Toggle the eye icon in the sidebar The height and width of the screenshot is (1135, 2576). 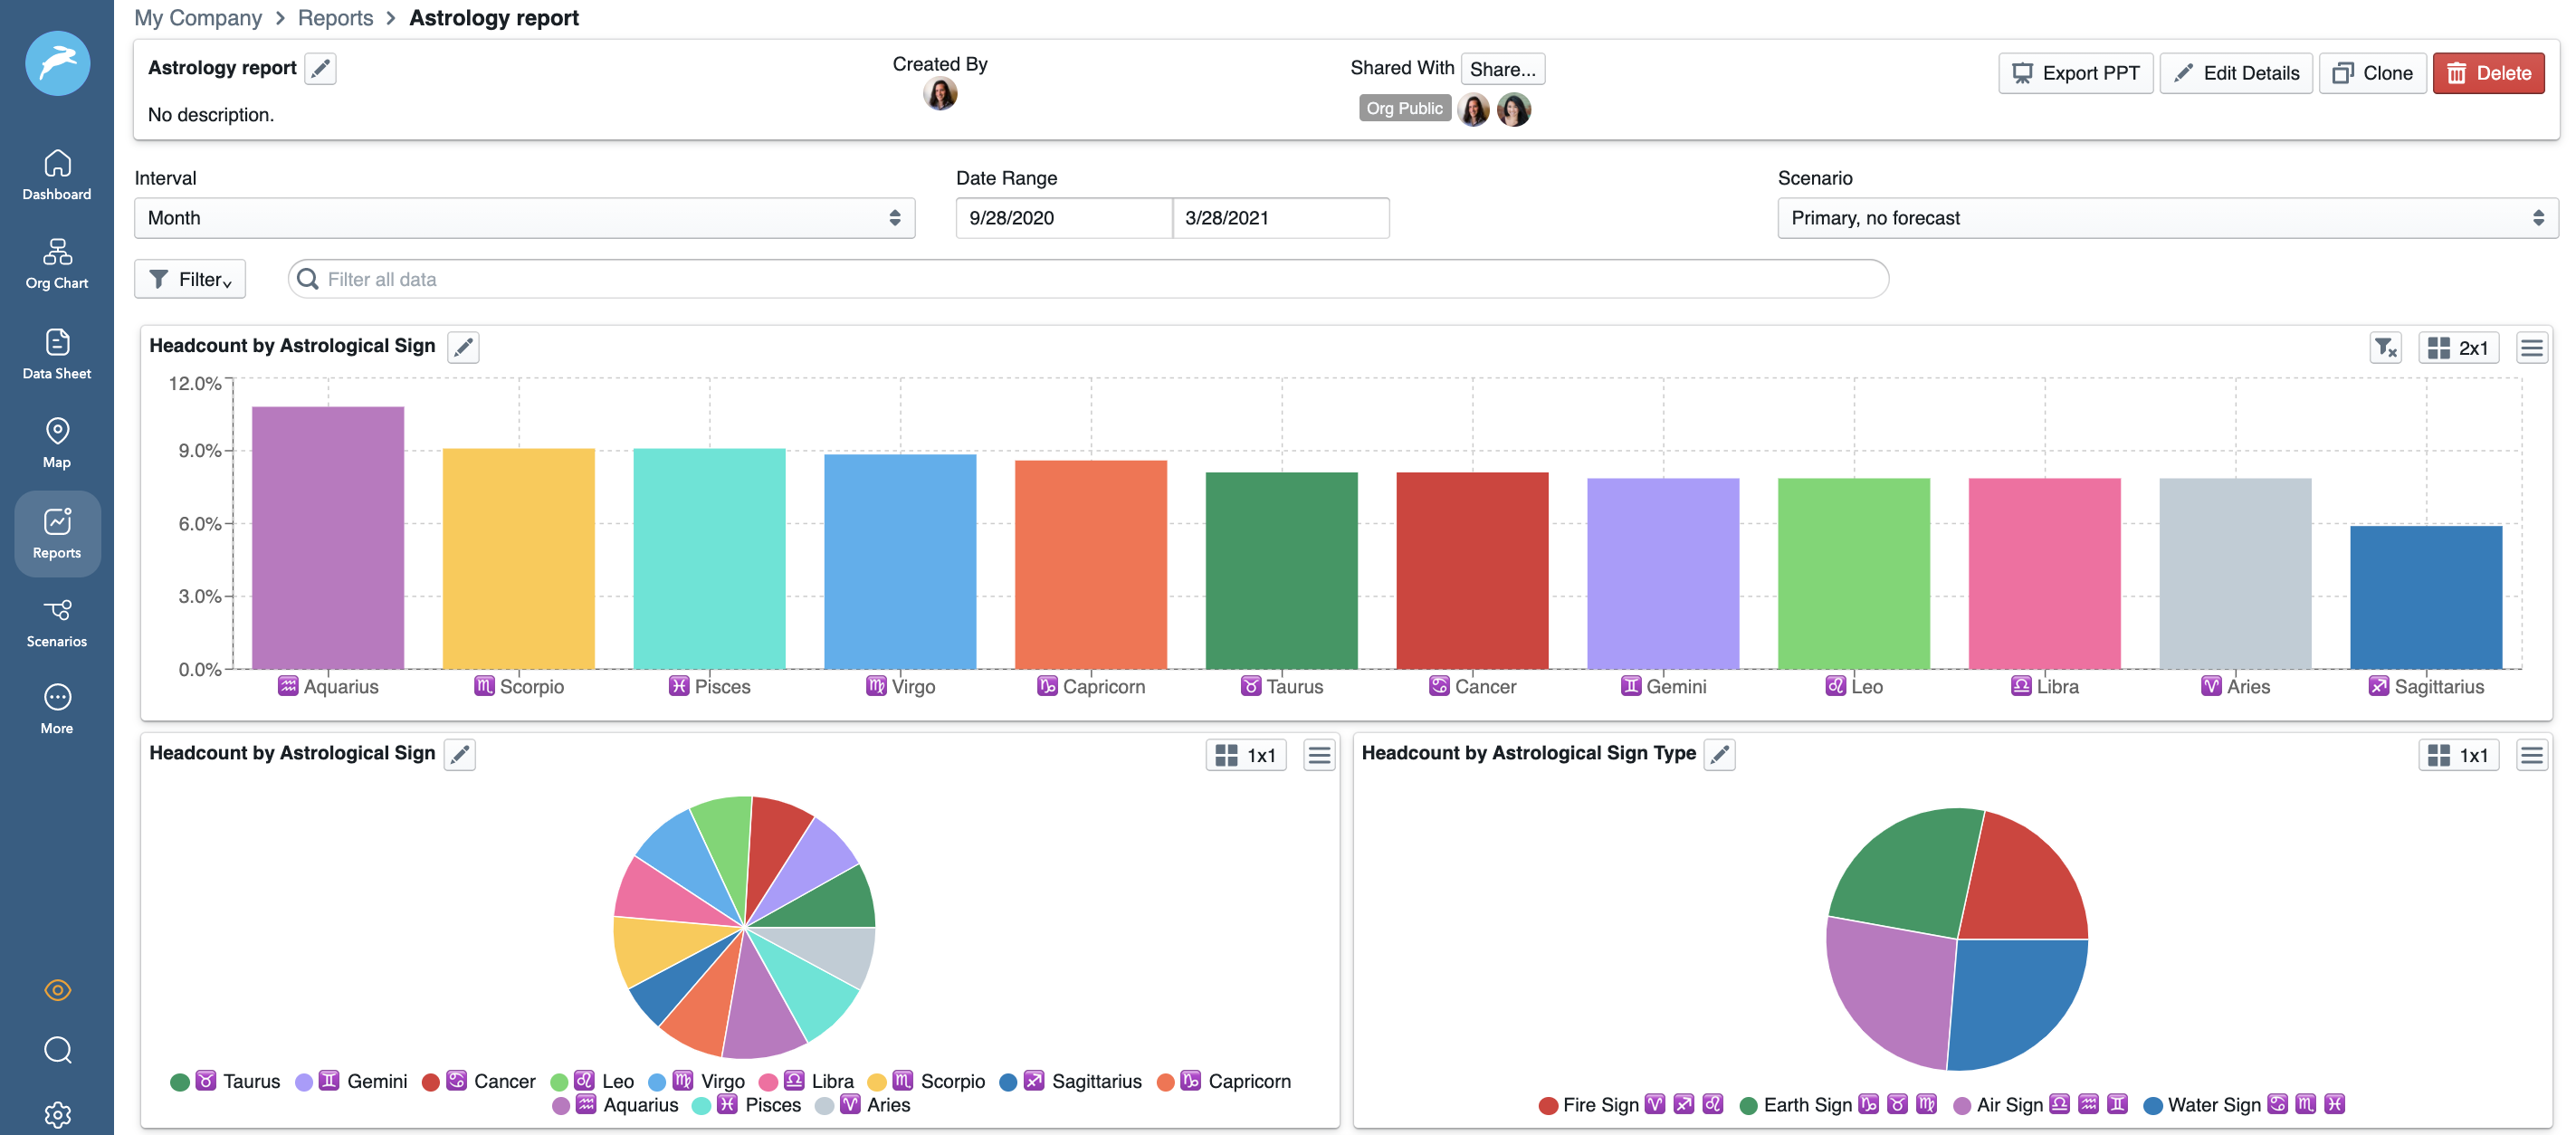[x=57, y=990]
